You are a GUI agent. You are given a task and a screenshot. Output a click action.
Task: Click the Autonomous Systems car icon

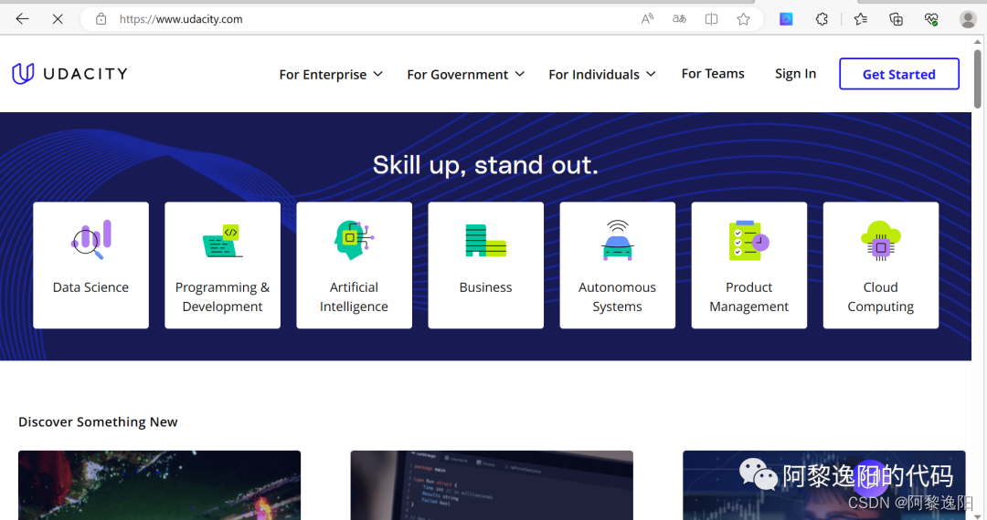coord(618,240)
